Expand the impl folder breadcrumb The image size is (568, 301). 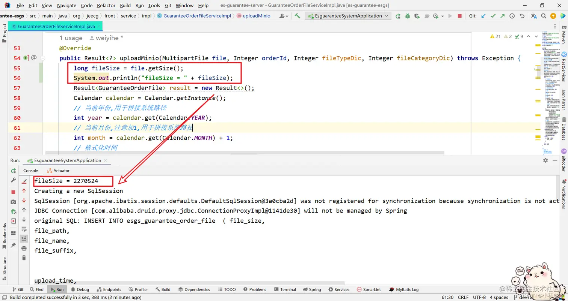147,16
